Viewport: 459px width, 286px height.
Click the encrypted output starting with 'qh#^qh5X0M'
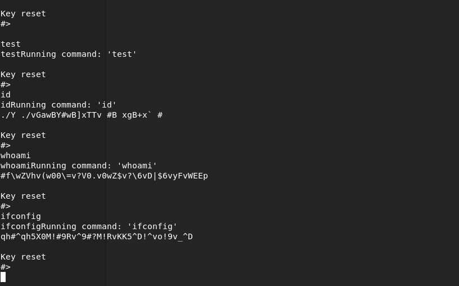[97, 237]
